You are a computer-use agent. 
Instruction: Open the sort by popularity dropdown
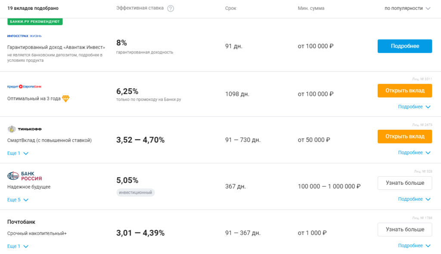click(407, 8)
